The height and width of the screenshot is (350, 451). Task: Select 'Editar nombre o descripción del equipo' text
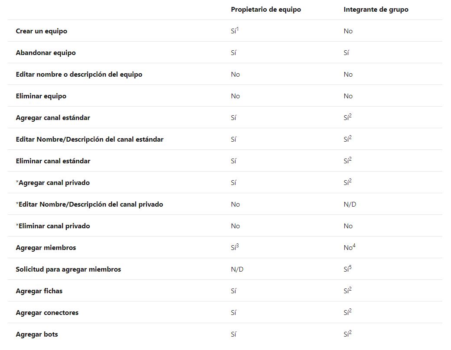click(79, 75)
